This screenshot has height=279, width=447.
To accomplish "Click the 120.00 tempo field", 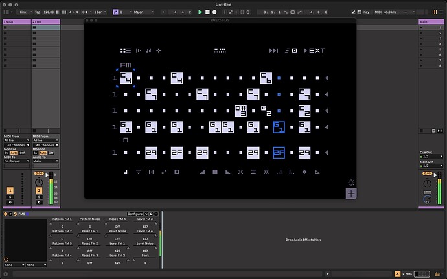I will click(x=49, y=12).
